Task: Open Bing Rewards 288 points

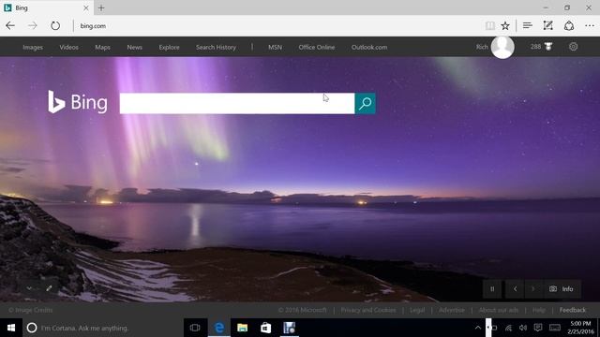Action: coord(541,47)
